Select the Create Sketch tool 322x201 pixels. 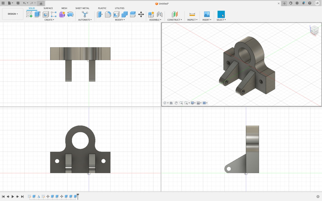(x=29, y=14)
